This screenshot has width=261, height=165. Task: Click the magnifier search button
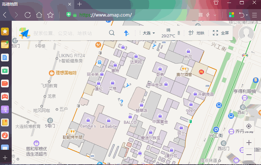pos(112,33)
